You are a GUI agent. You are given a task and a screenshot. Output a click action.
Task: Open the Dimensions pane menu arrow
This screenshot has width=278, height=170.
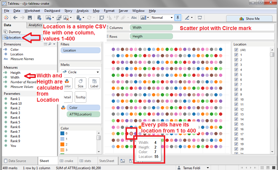point(54,44)
